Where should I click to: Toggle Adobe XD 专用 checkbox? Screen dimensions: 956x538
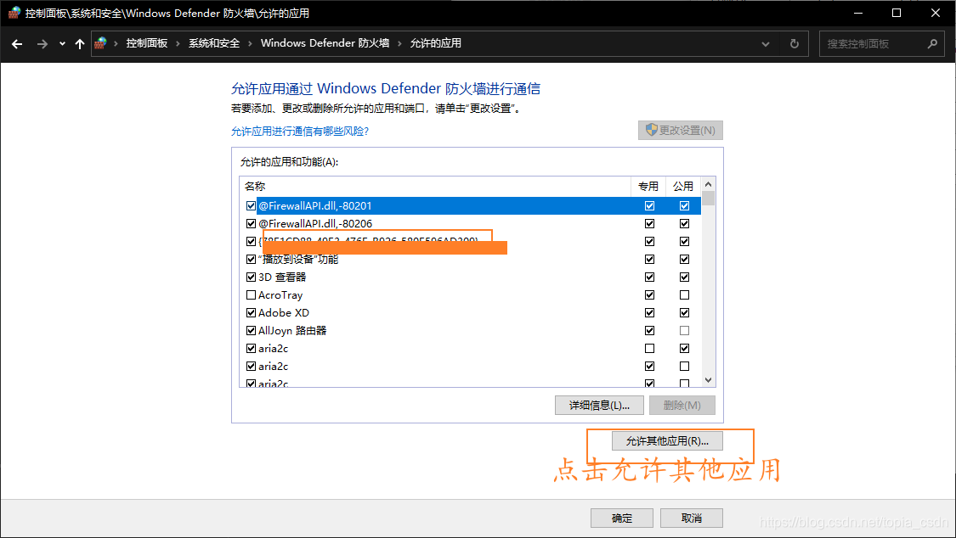pyautogui.click(x=649, y=313)
